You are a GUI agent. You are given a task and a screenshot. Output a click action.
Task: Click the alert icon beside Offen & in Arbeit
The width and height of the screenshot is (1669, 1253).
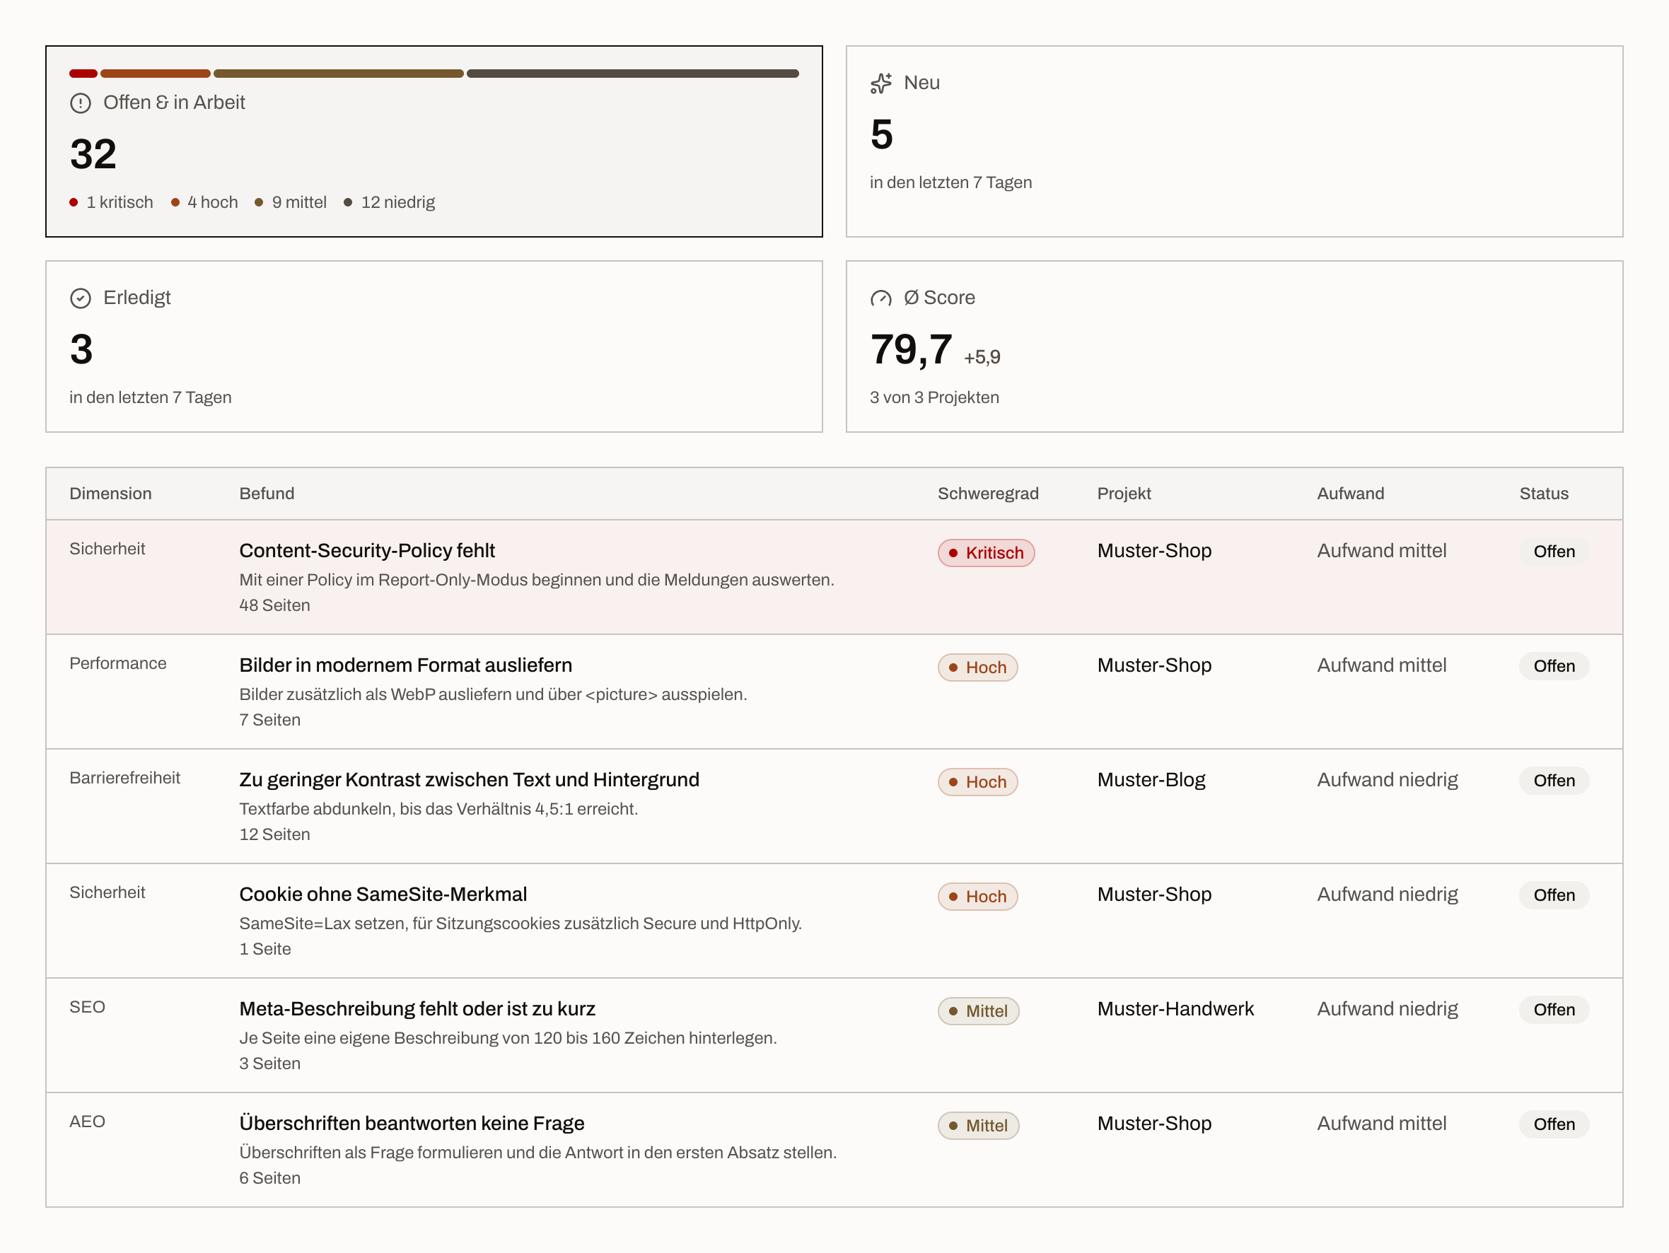[81, 103]
